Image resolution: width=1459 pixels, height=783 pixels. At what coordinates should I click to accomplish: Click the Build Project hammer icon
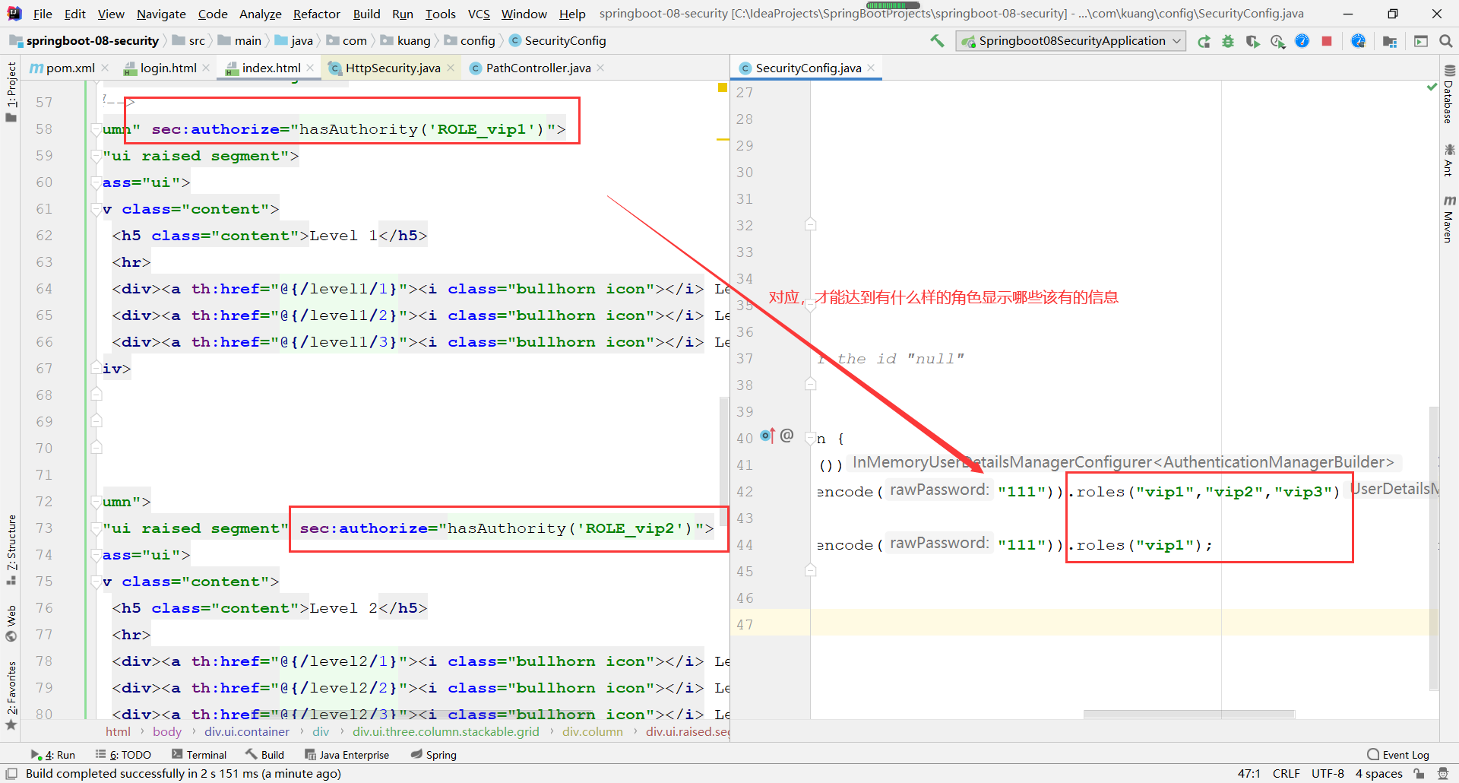937,41
